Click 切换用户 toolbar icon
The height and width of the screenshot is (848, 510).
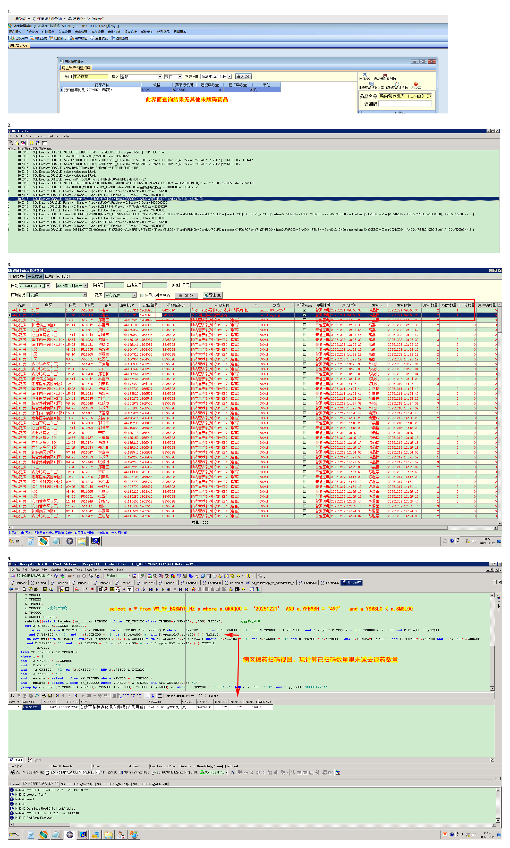point(19,38)
